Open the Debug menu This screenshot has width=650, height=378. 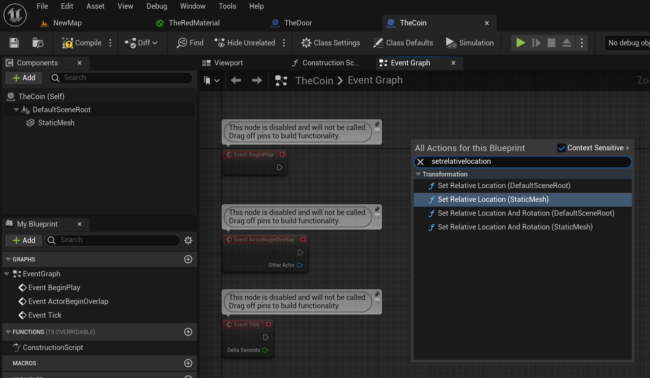pyautogui.click(x=157, y=6)
